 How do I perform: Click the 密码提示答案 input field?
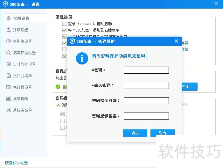point(146,116)
